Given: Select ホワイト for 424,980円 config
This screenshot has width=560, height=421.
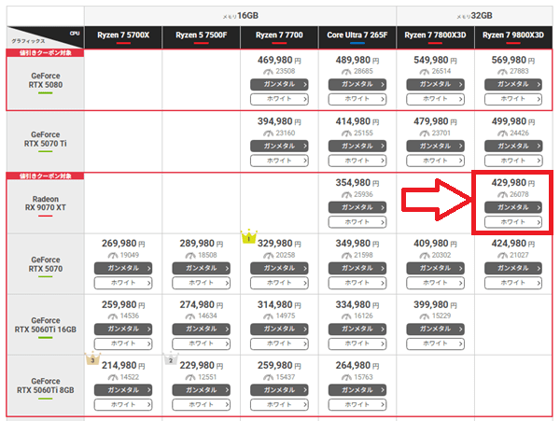Looking at the screenshot, I should click(x=512, y=283).
